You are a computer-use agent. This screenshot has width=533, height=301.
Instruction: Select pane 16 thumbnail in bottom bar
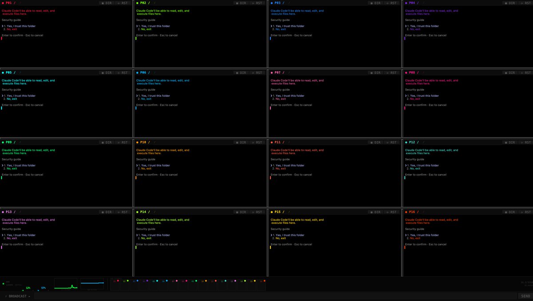tap(261, 285)
